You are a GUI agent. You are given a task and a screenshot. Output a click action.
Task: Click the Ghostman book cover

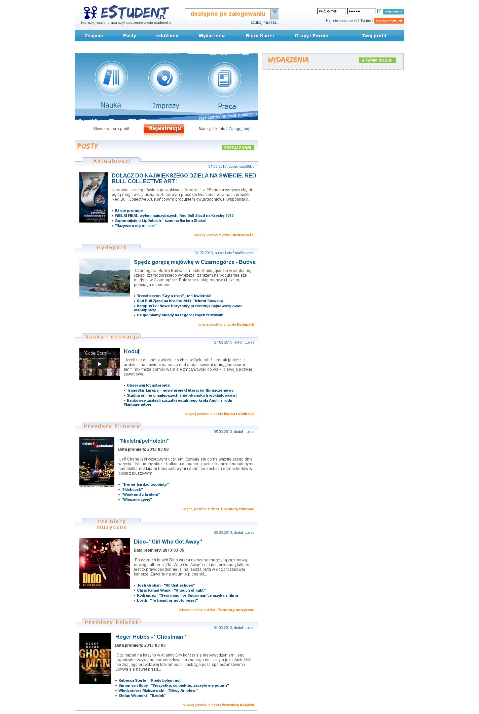[x=95, y=658]
